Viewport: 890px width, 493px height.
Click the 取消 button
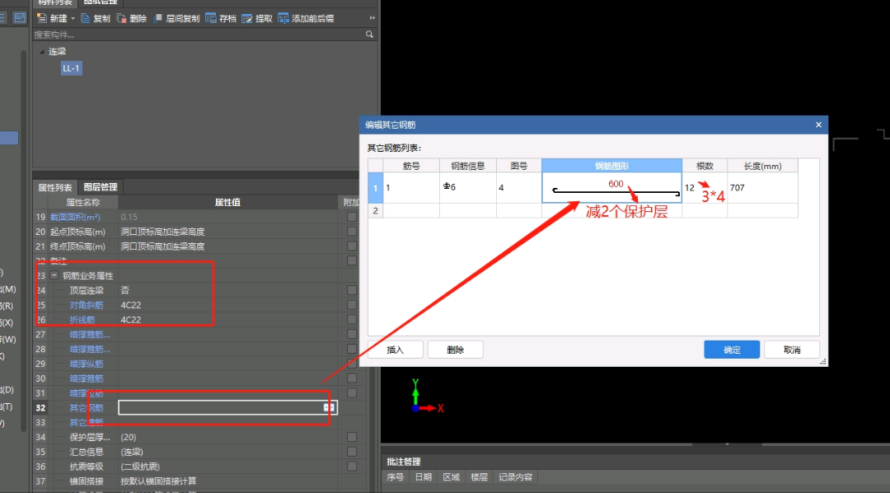792,350
